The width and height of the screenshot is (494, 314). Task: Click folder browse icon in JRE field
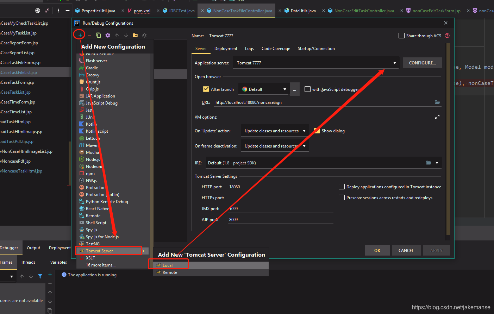click(x=429, y=163)
